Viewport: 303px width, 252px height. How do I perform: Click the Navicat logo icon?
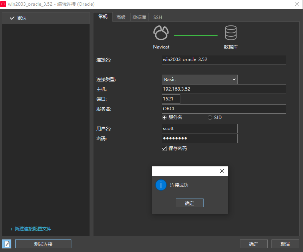tap(161, 33)
